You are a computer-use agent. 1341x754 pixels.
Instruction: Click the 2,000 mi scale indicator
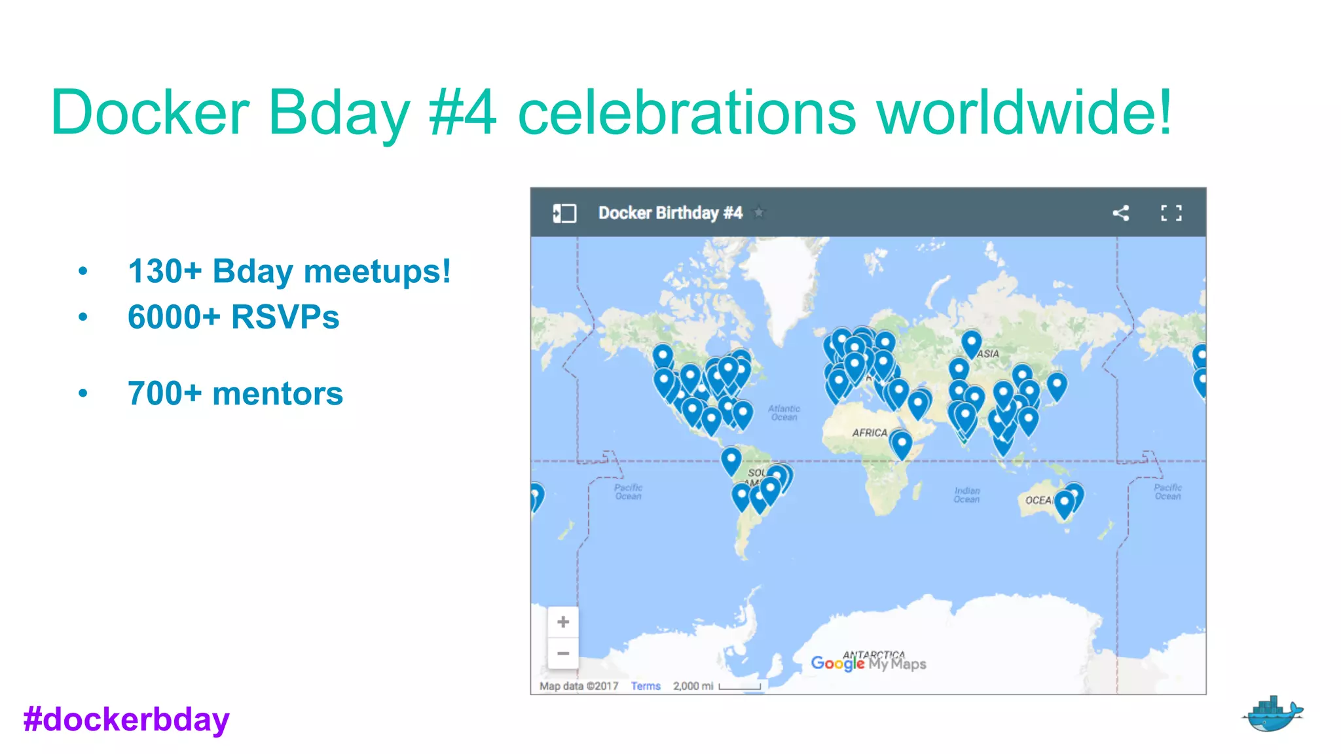click(x=716, y=686)
